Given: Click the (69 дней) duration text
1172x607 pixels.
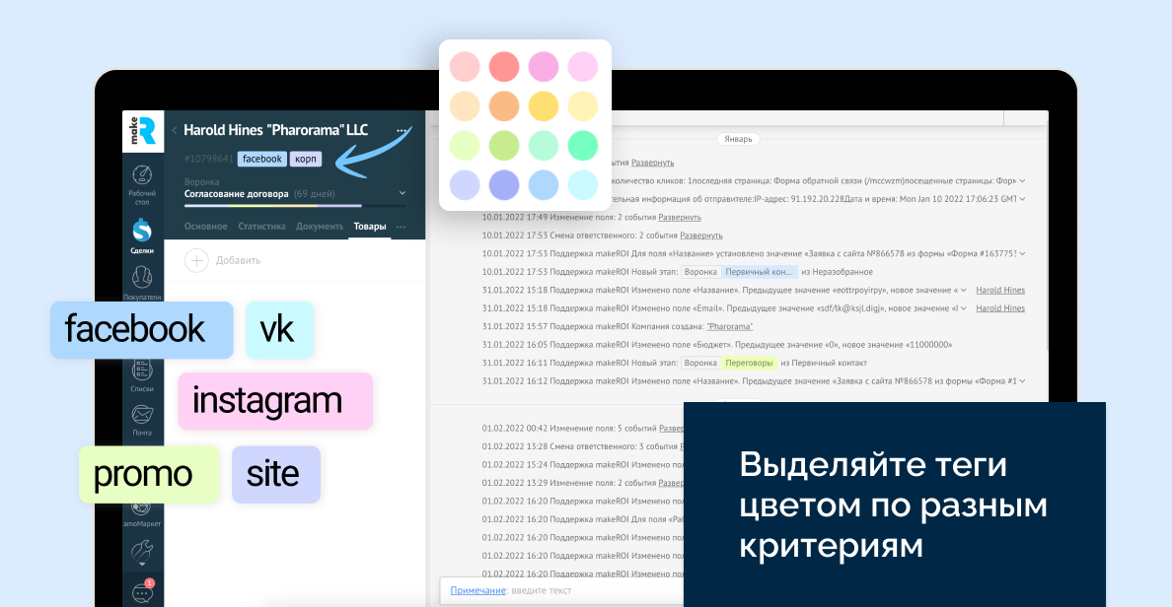Looking at the screenshot, I should click(x=314, y=194).
